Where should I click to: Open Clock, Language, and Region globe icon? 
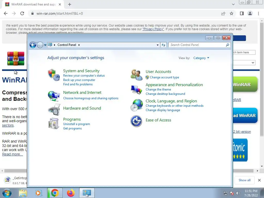pos(137,105)
